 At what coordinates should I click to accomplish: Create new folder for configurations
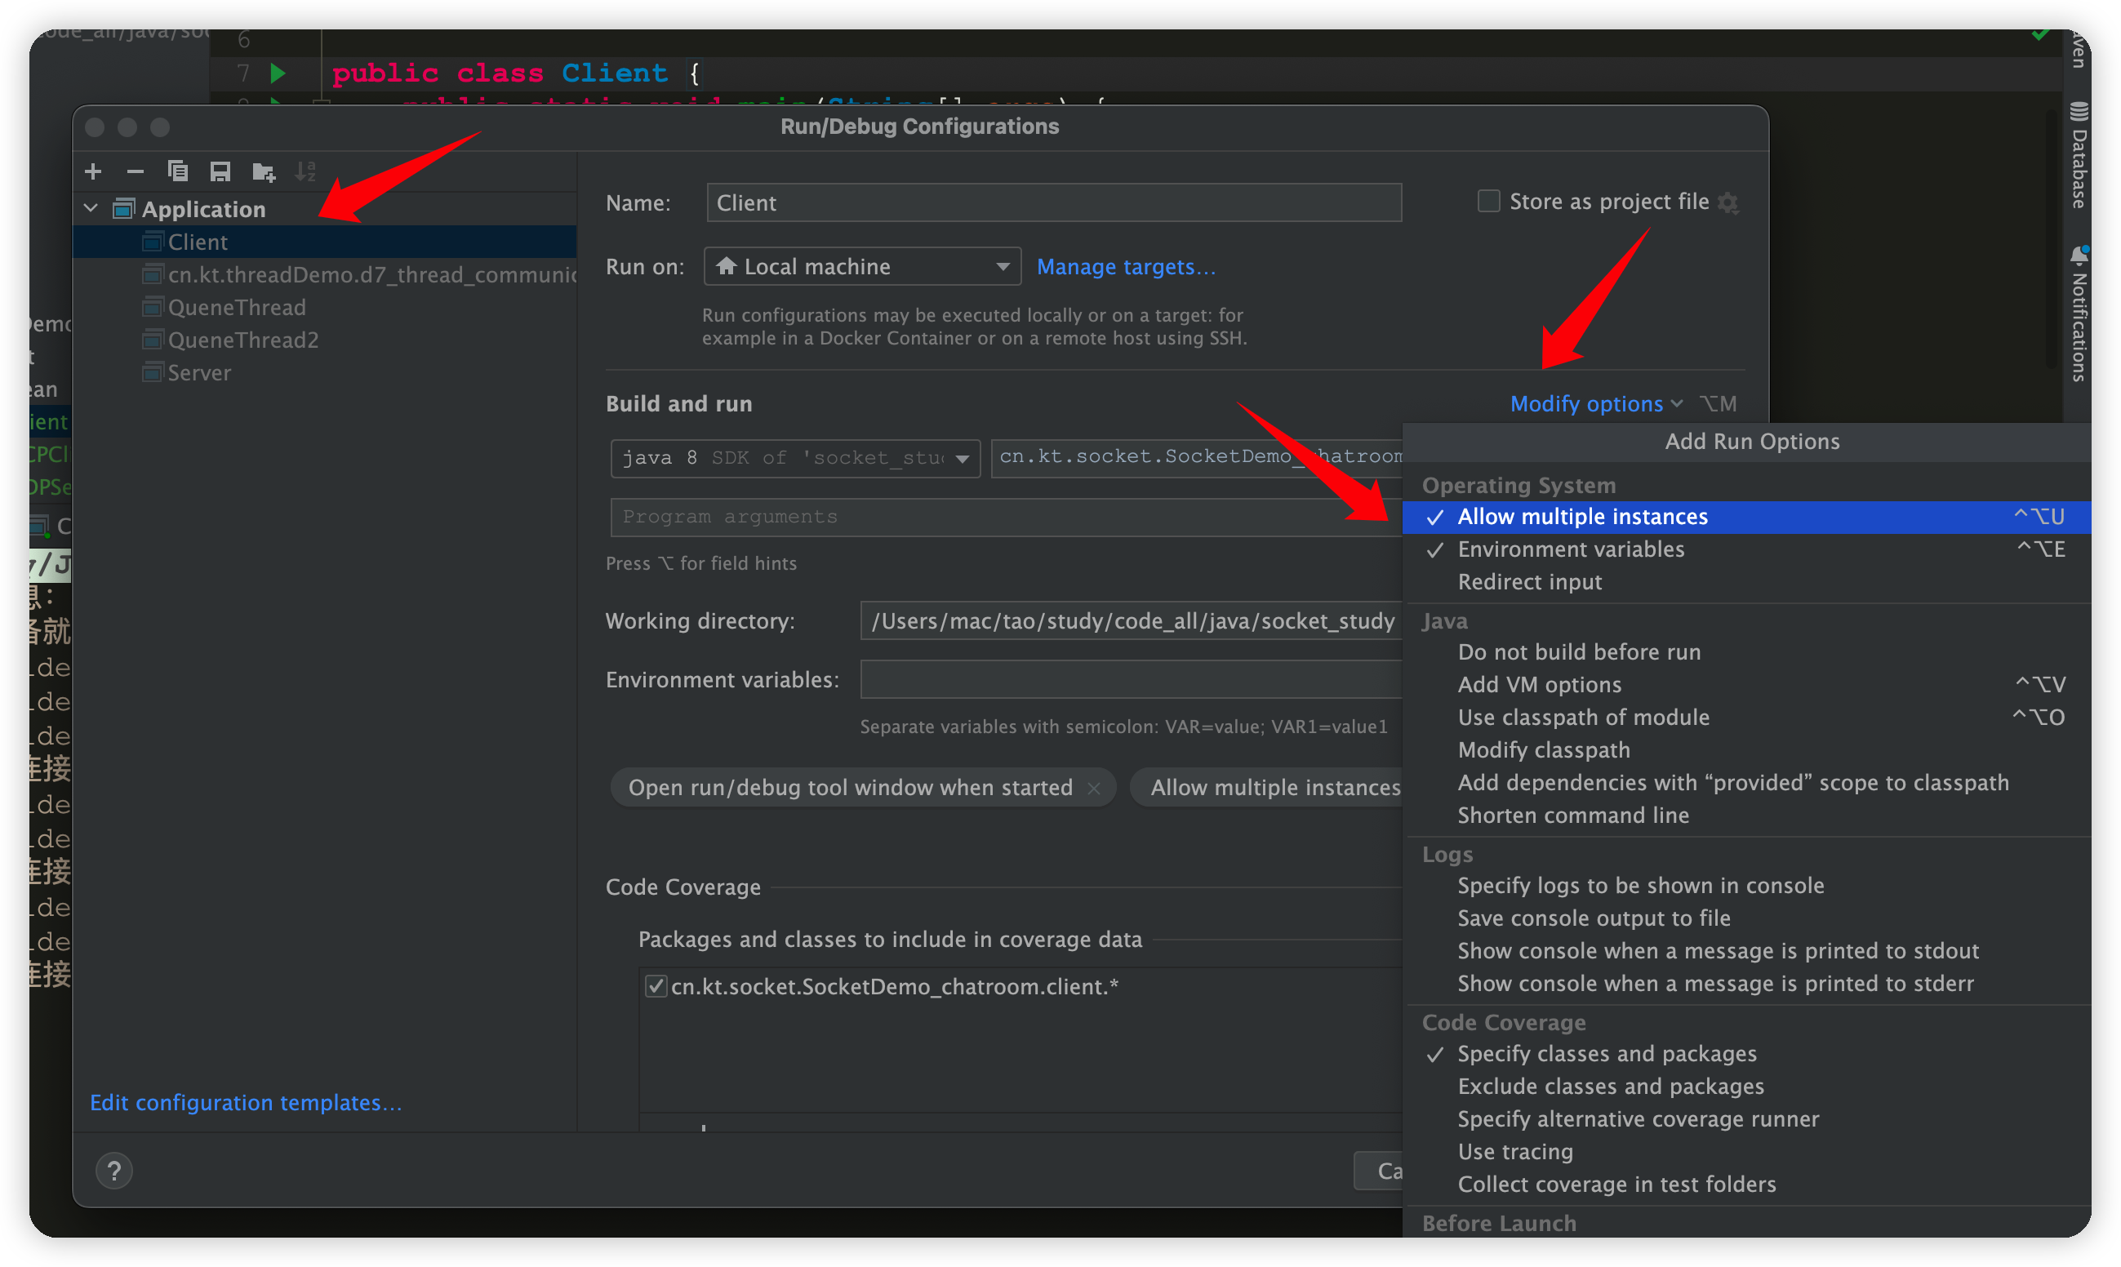pyautogui.click(x=264, y=171)
